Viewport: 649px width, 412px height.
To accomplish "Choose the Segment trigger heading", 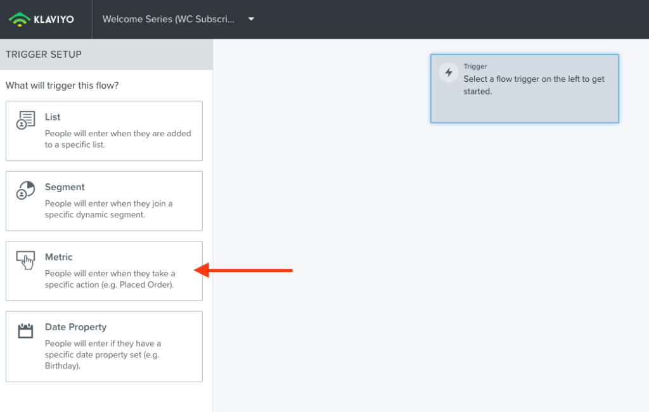I will [65, 187].
